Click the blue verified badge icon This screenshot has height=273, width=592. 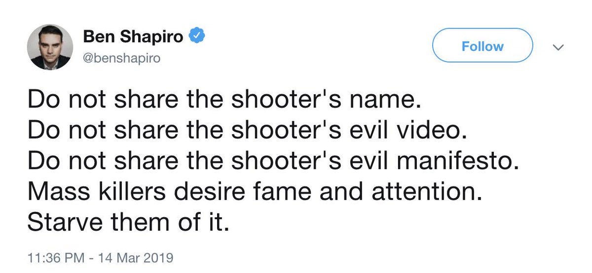coord(196,36)
